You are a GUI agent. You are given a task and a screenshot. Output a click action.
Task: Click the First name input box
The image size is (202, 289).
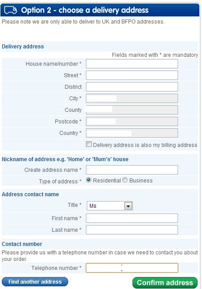132,218
